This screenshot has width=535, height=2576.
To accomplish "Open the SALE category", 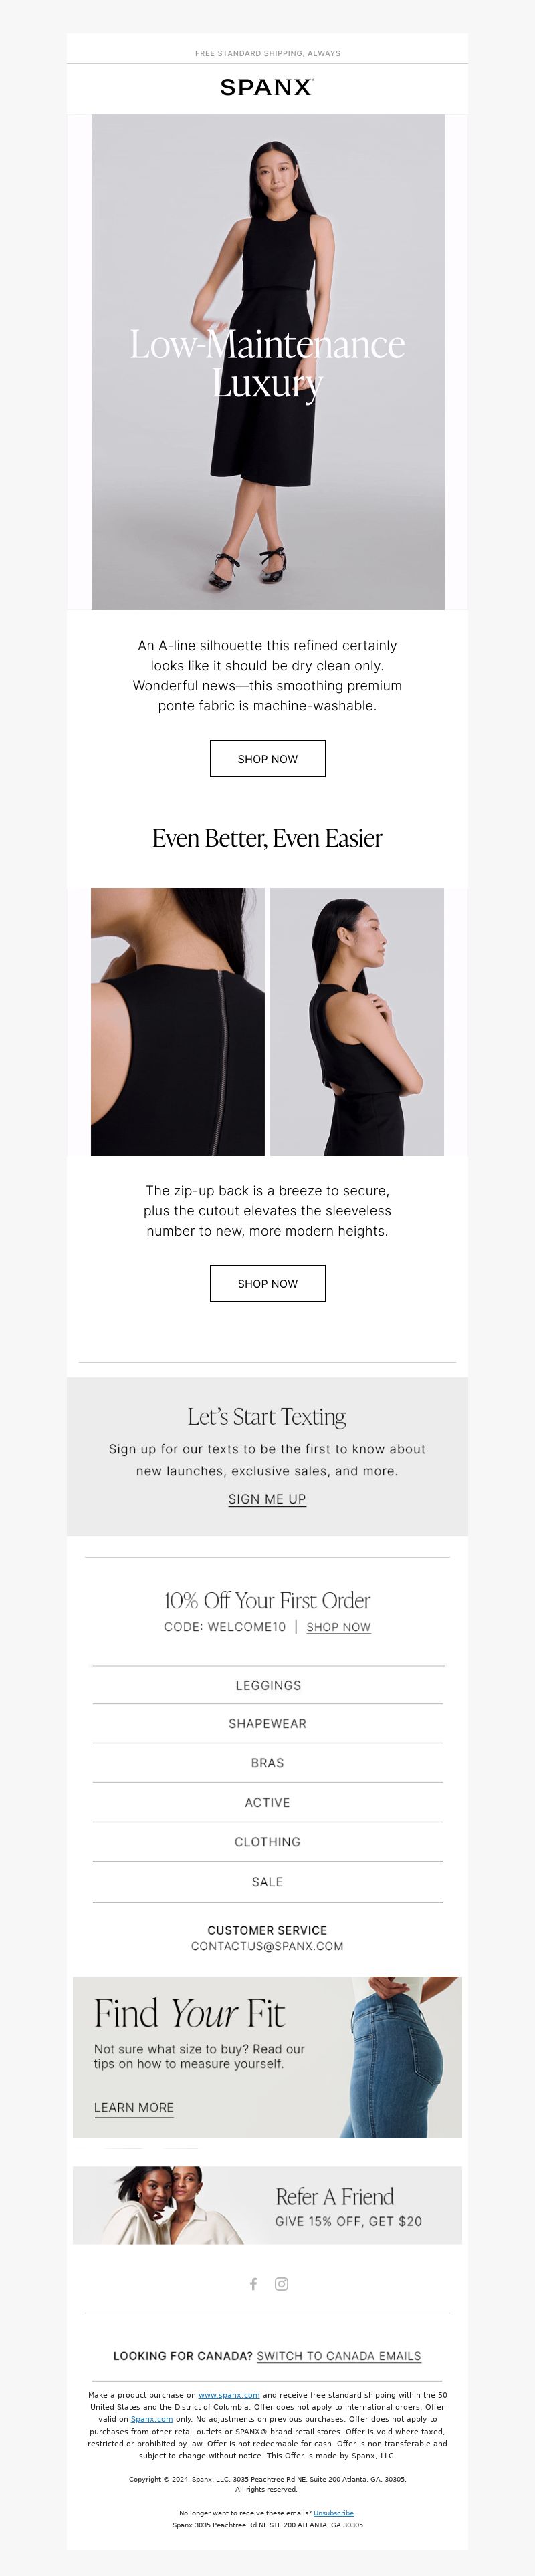I will (x=267, y=1882).
